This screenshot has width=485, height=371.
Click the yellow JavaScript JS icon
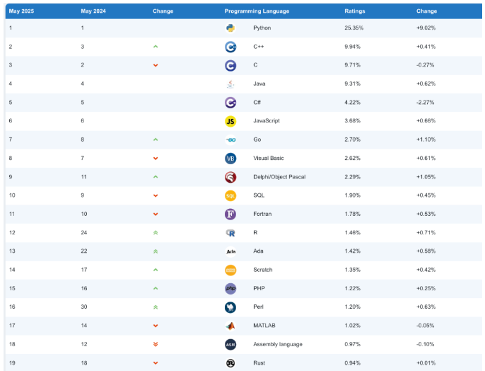[x=230, y=121]
